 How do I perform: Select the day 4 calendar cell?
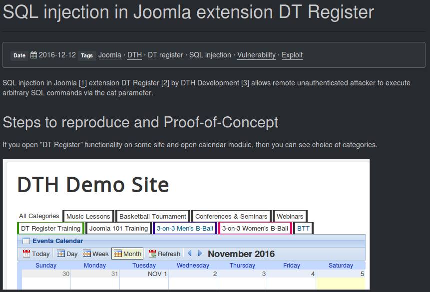(x=292, y=280)
